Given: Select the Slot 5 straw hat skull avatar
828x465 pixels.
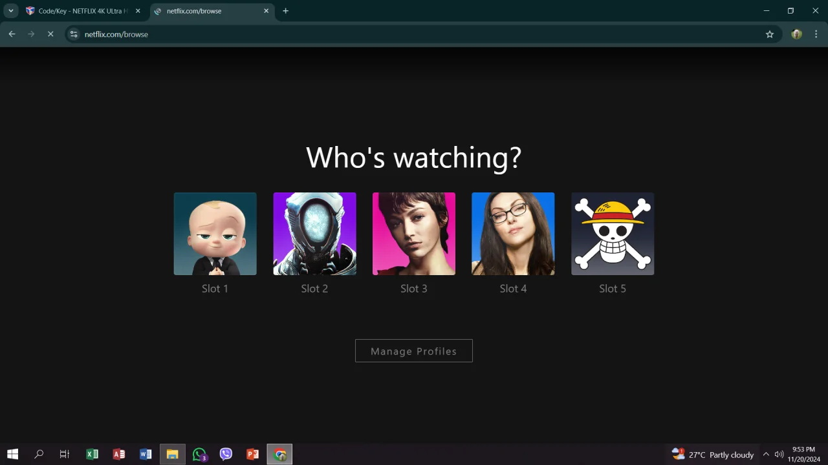Looking at the screenshot, I should 613,234.
